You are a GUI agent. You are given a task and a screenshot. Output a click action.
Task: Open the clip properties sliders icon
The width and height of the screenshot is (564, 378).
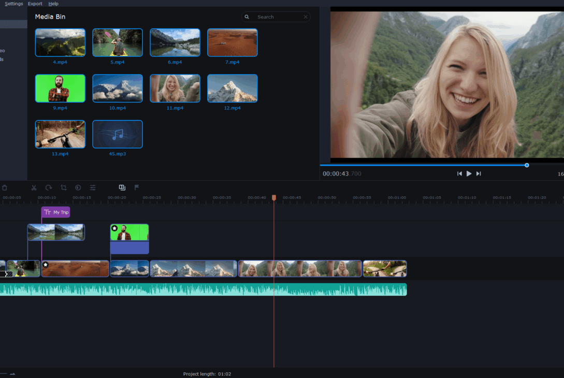point(93,188)
